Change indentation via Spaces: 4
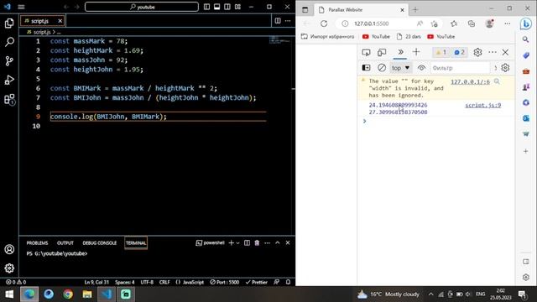Viewport: 537px width, 302px height. [125, 282]
